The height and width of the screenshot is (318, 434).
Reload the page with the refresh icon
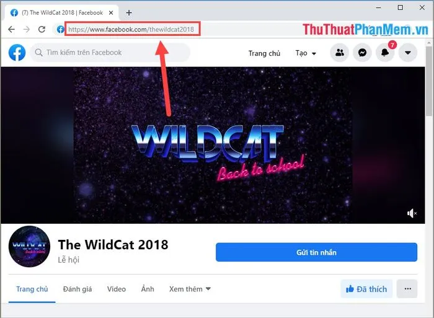[42, 29]
